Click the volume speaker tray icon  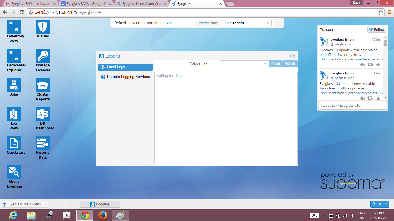[x=352, y=216]
